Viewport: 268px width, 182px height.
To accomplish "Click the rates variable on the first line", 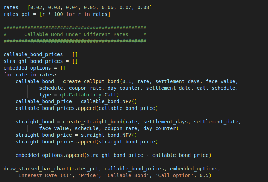I will 11,7.
